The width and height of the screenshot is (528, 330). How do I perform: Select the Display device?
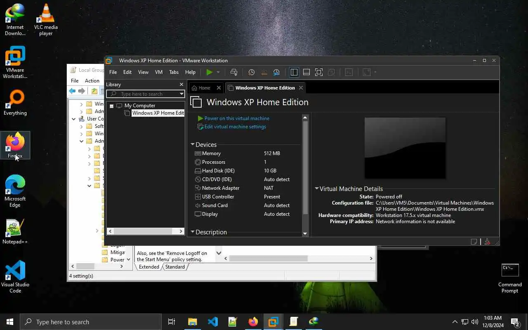(247, 214)
